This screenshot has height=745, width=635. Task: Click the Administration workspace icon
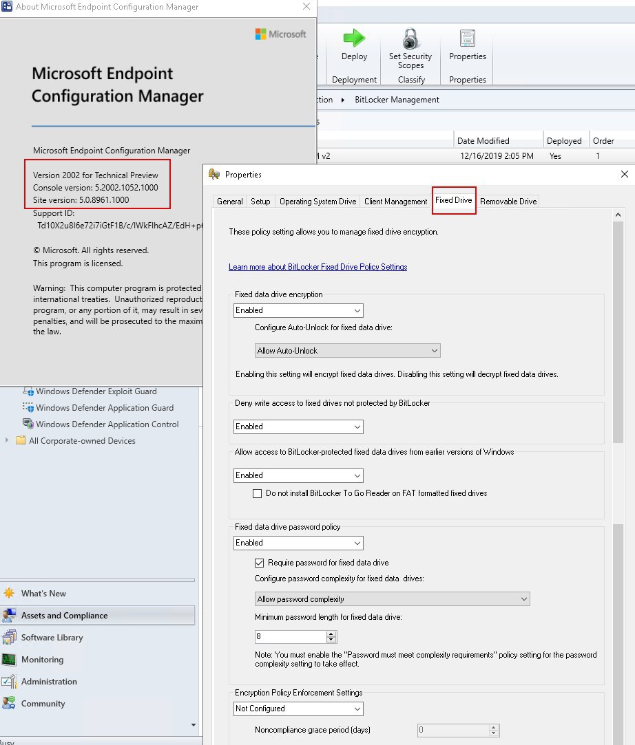[9, 681]
